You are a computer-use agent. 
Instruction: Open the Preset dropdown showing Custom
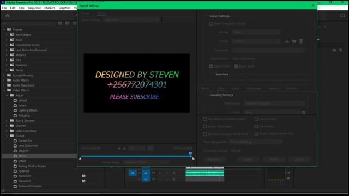(x=256, y=41)
